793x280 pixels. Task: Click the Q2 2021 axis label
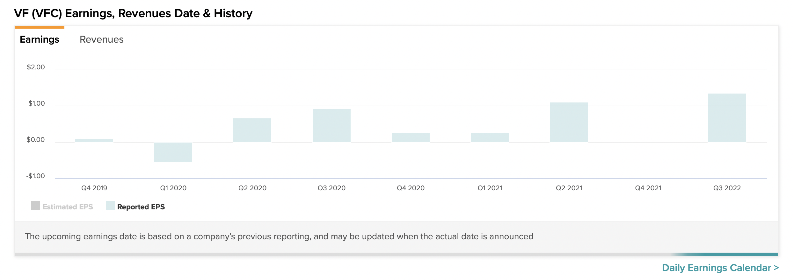coord(569,188)
